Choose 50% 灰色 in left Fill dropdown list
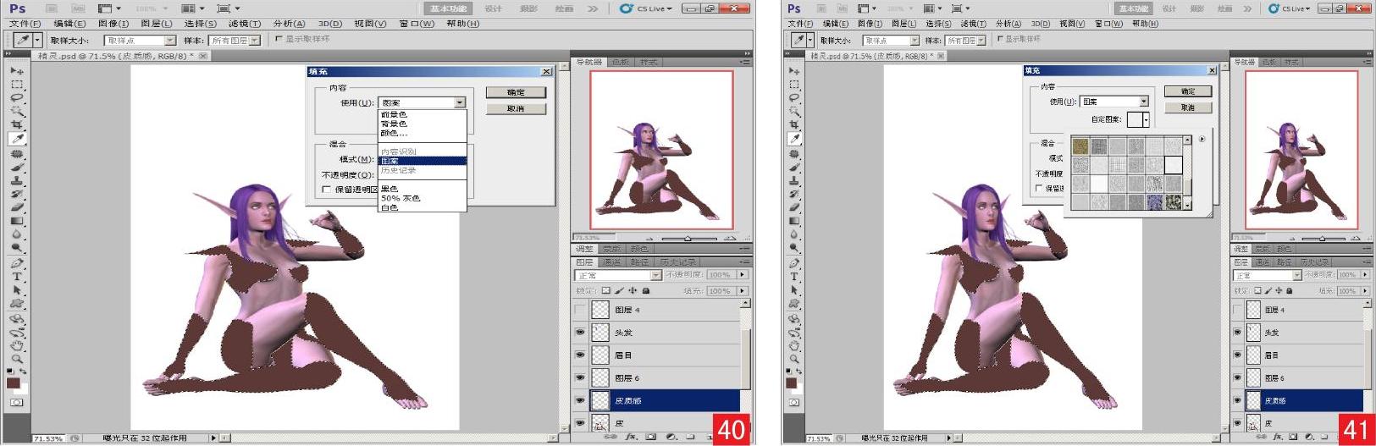This screenshot has height=446, width=1376. pyautogui.click(x=401, y=198)
